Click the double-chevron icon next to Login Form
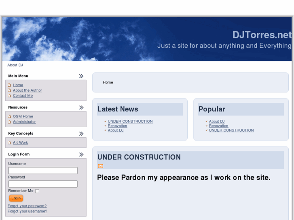 pos(81,155)
